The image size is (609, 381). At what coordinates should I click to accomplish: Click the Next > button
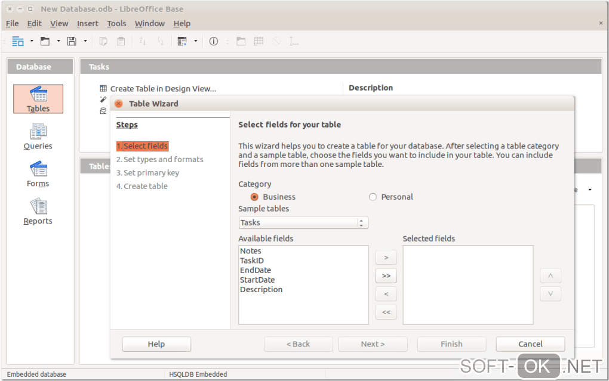click(373, 344)
